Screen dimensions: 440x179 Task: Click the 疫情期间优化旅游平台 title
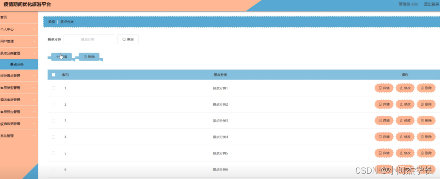[x=27, y=5]
